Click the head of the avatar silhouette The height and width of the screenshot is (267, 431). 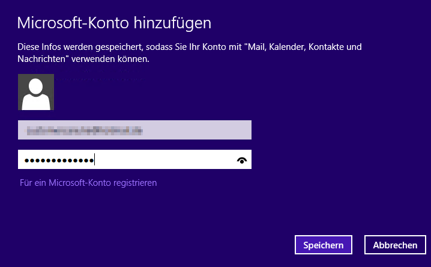pyautogui.click(x=36, y=87)
